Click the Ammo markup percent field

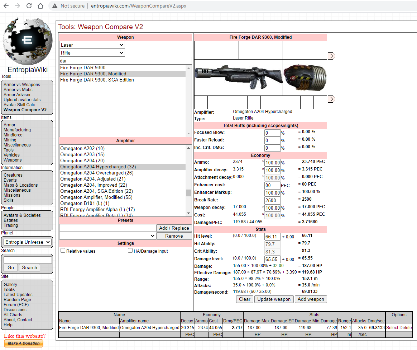click(273, 163)
